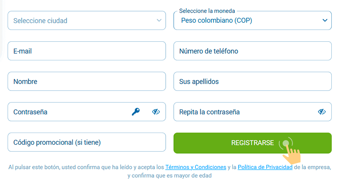Expand the Seleccione ciudad chevron arrow
The image size is (339, 190).
pos(159,20)
